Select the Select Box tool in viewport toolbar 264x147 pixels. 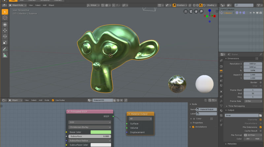[5, 12]
